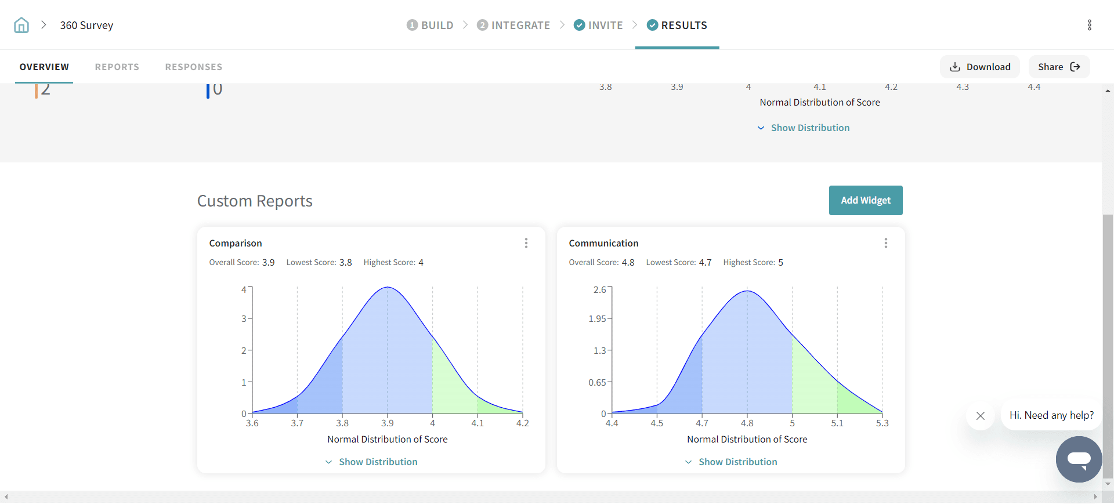Go to the Invite step

[598, 25]
